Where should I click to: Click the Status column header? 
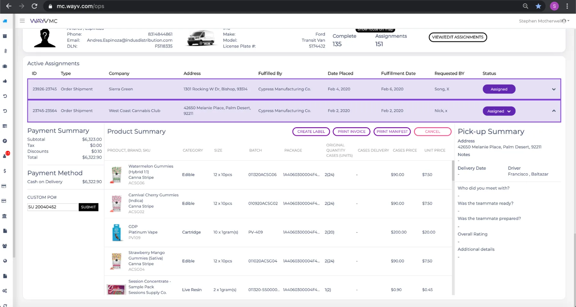coord(489,73)
